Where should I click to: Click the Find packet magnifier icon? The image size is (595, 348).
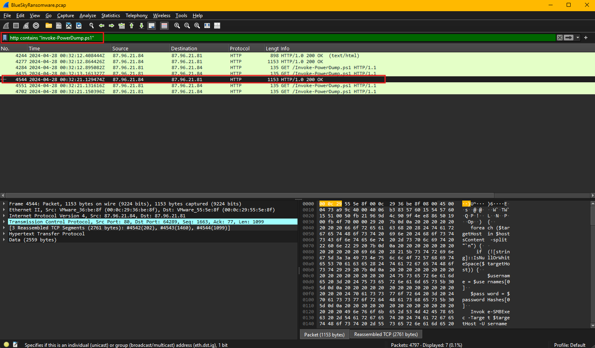click(x=92, y=26)
